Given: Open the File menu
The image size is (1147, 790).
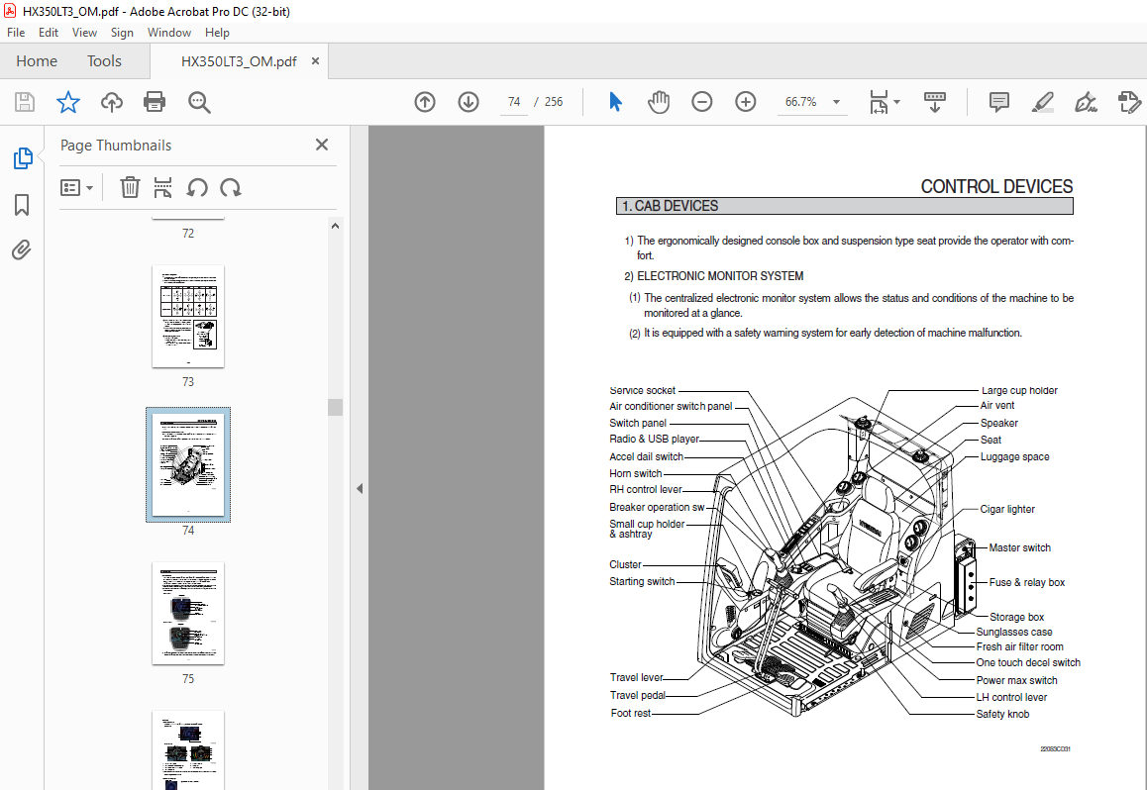Looking at the screenshot, I should point(16,32).
